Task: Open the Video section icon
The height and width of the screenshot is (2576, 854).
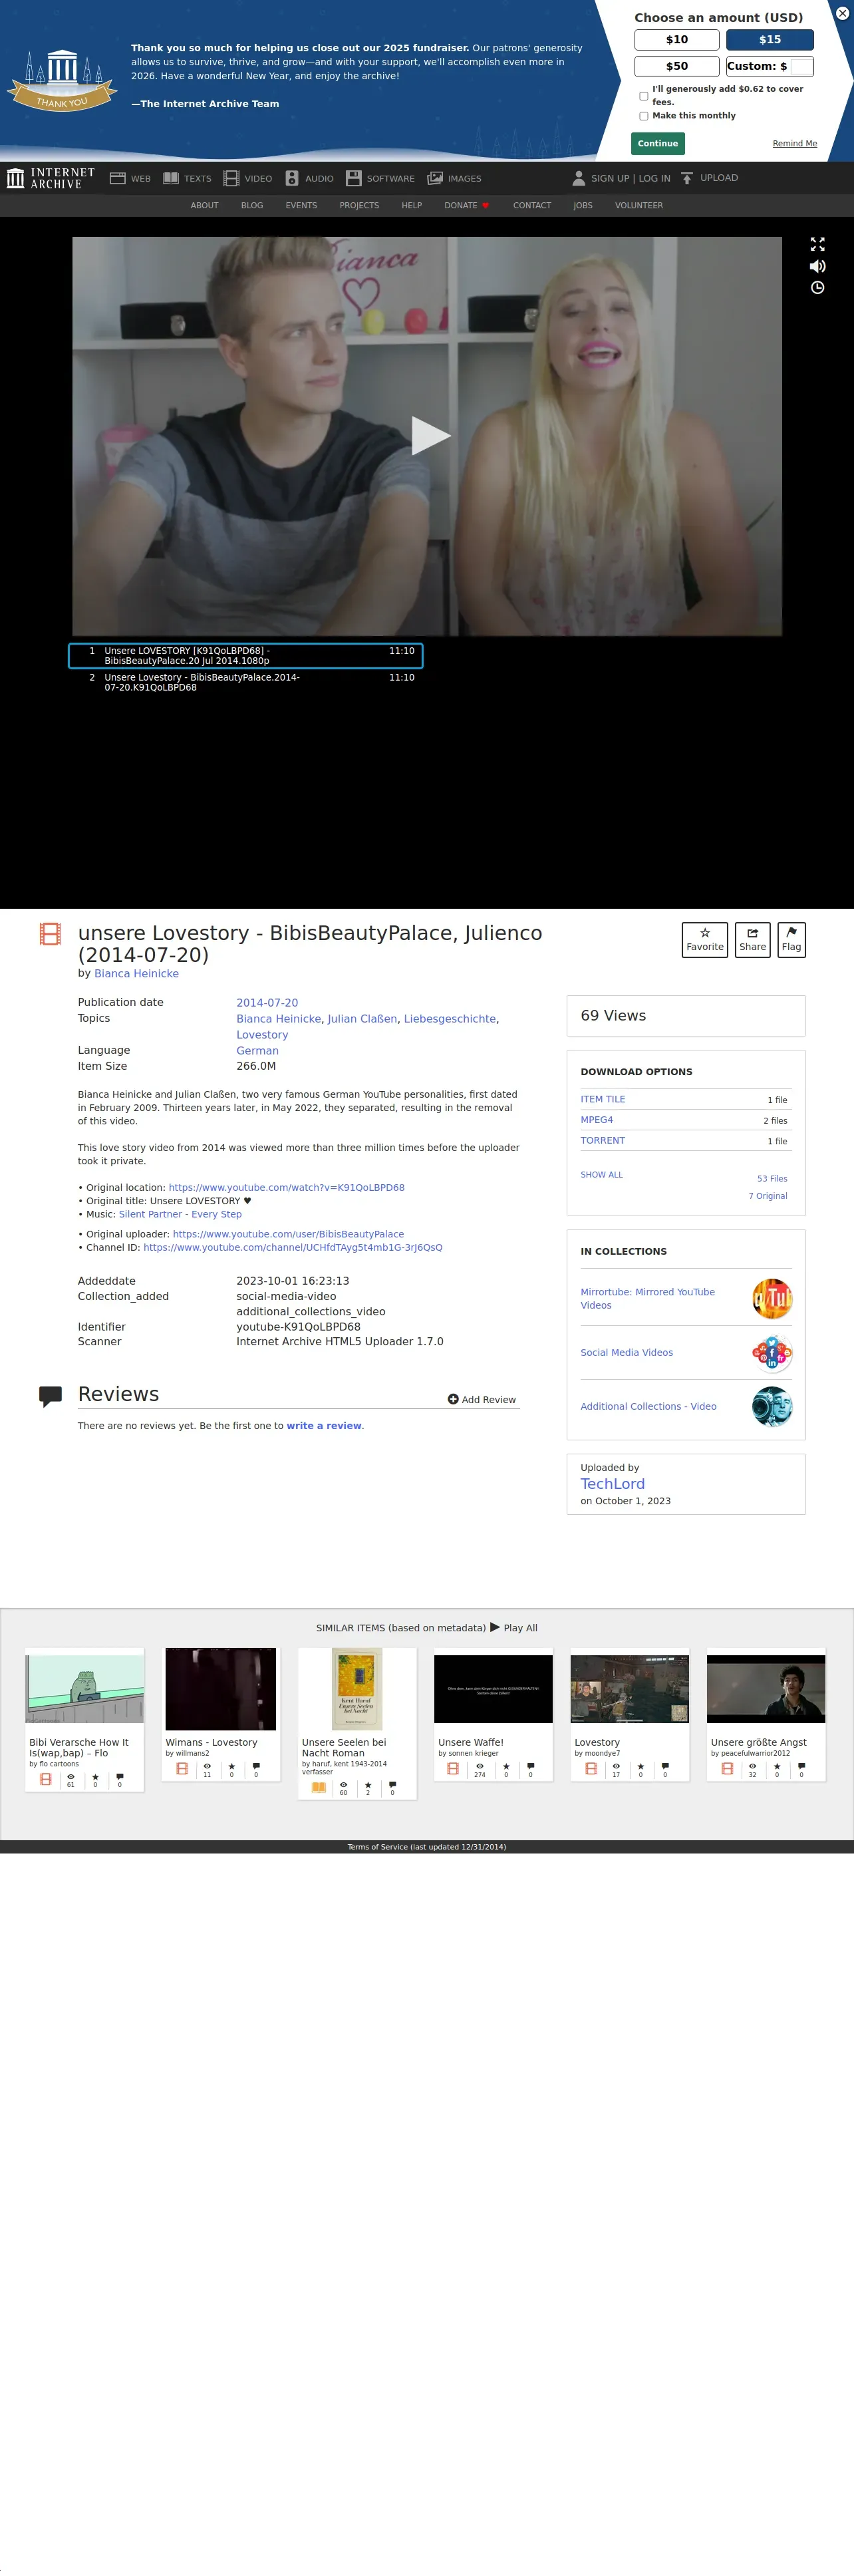Action: 231,178
